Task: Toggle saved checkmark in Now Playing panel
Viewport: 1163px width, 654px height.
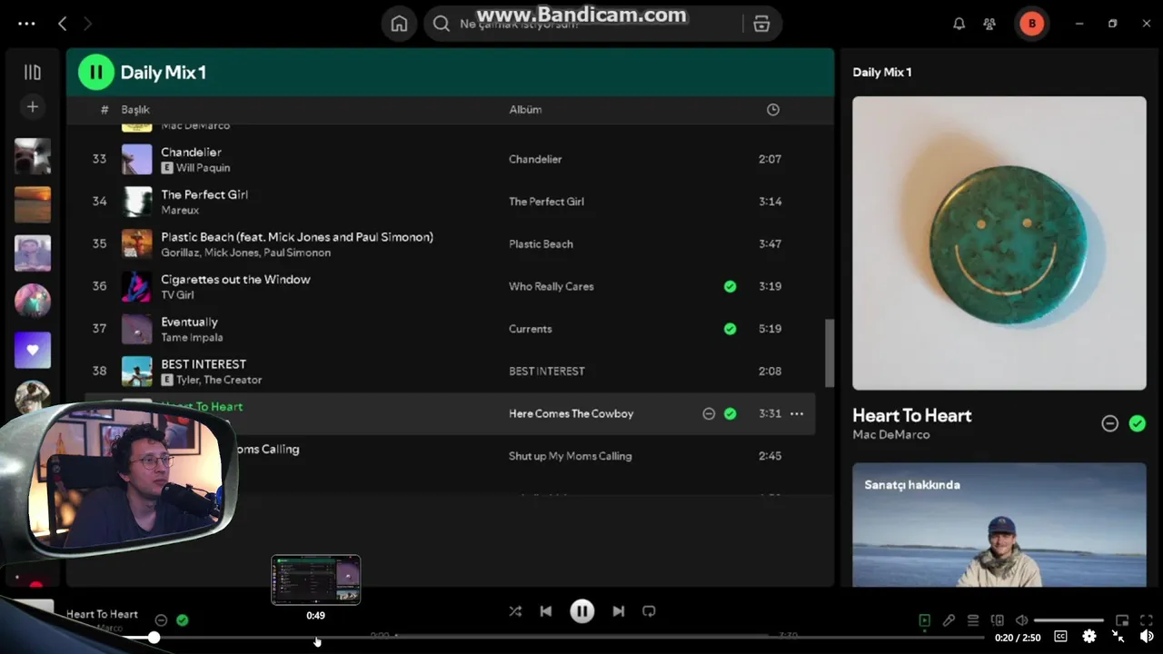Action: point(1137,423)
